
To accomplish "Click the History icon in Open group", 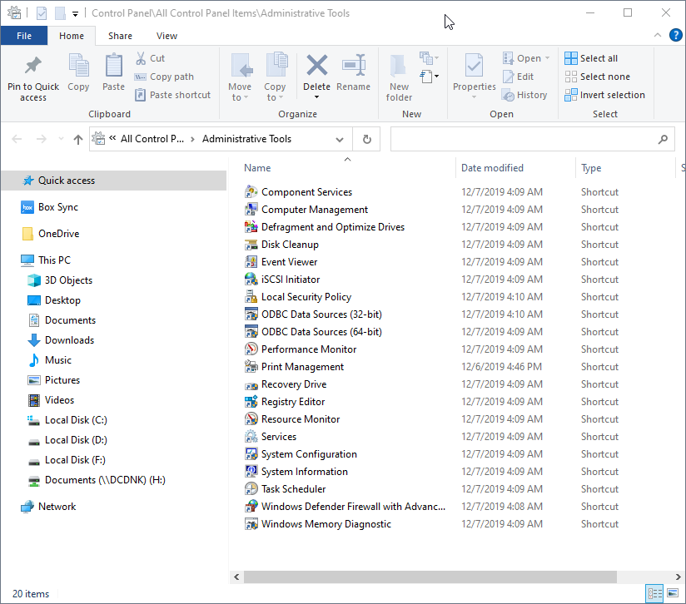I will (x=508, y=95).
